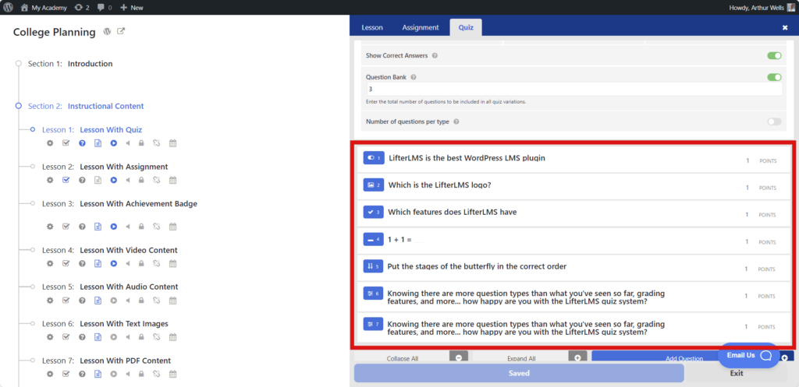Click calendar drip icon for Lesson With Quiz
This screenshot has height=387, width=799.
pos(172,143)
